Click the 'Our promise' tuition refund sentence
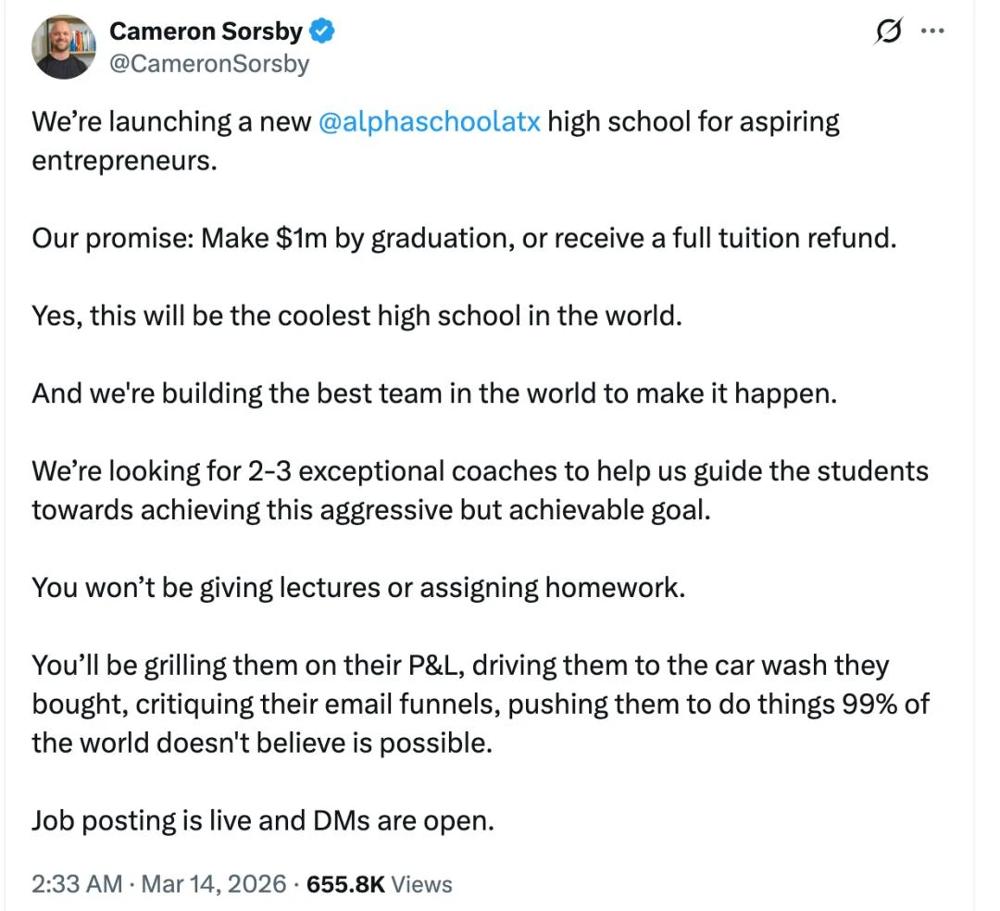The width and height of the screenshot is (1000, 911). [x=464, y=238]
